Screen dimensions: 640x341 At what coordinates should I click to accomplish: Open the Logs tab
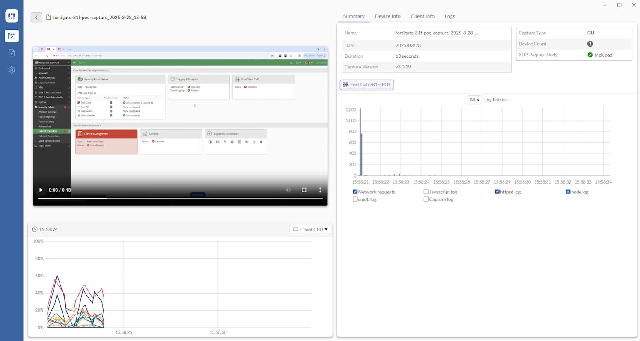(x=449, y=16)
